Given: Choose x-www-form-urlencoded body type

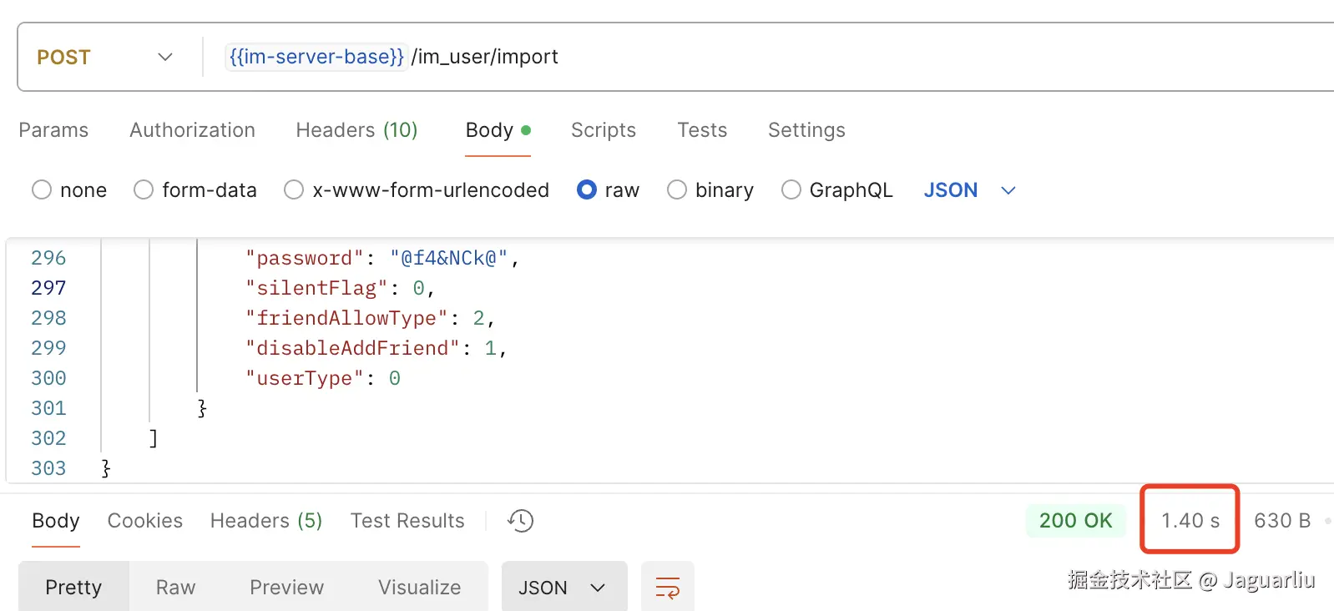Looking at the screenshot, I should point(294,190).
